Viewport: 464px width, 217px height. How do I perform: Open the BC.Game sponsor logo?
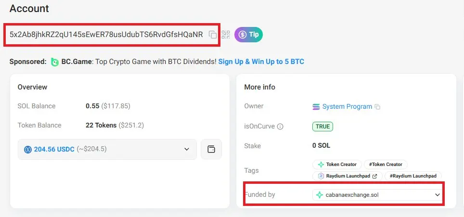tap(55, 62)
